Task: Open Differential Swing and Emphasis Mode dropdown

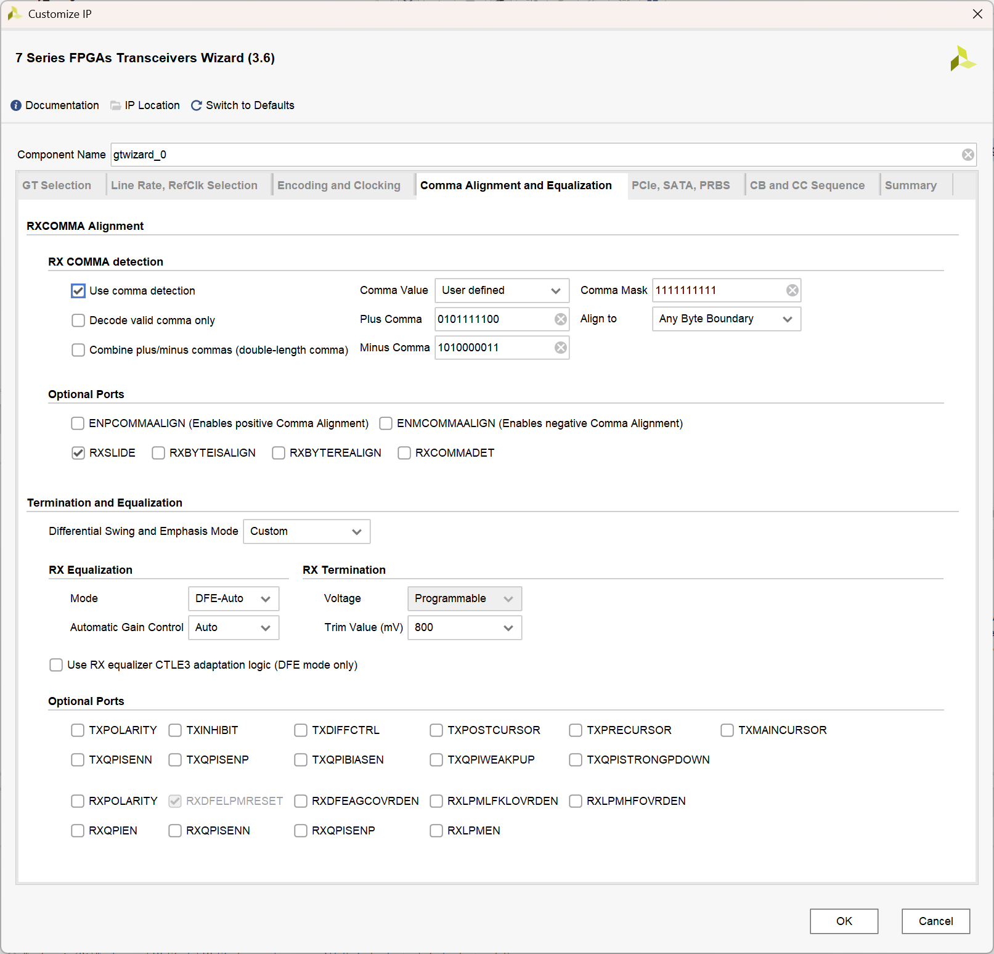Action: [x=307, y=532]
